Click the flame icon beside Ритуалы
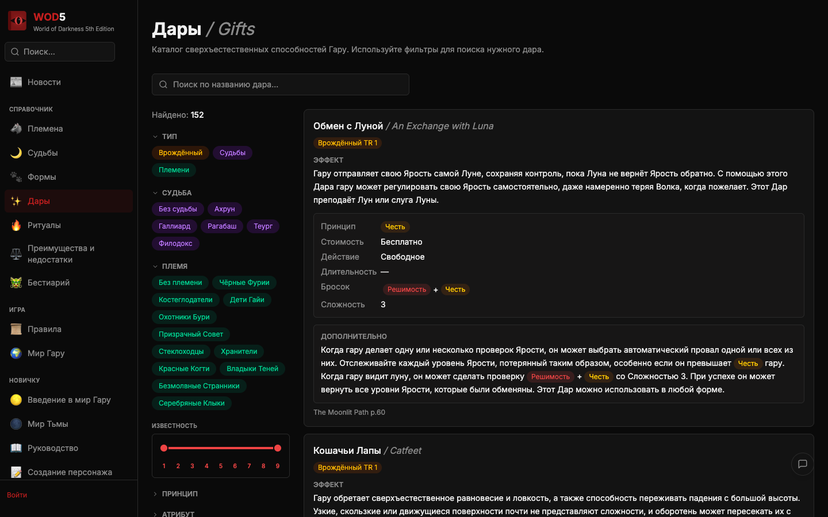The width and height of the screenshot is (828, 517). point(16,225)
